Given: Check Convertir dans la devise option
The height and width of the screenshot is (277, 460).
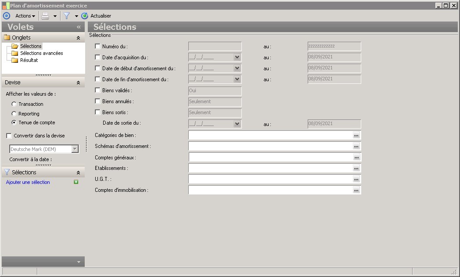Looking at the screenshot, I should [9, 136].
